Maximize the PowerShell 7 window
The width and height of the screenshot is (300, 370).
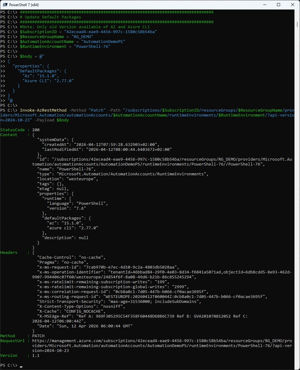coord(279,5)
